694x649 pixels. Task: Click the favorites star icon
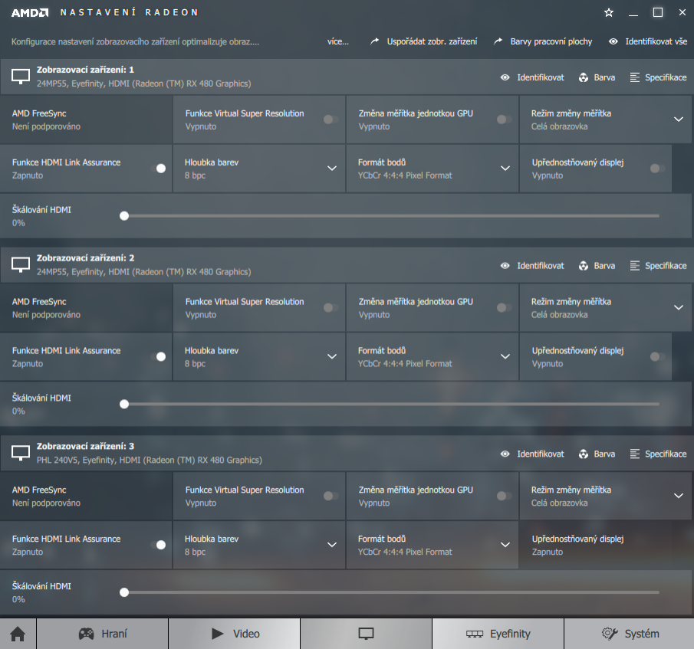pos(609,12)
